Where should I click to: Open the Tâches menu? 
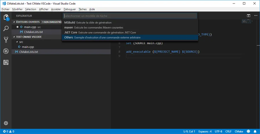[83, 9]
